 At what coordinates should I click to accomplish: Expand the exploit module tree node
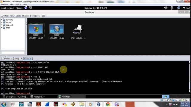[2, 22]
